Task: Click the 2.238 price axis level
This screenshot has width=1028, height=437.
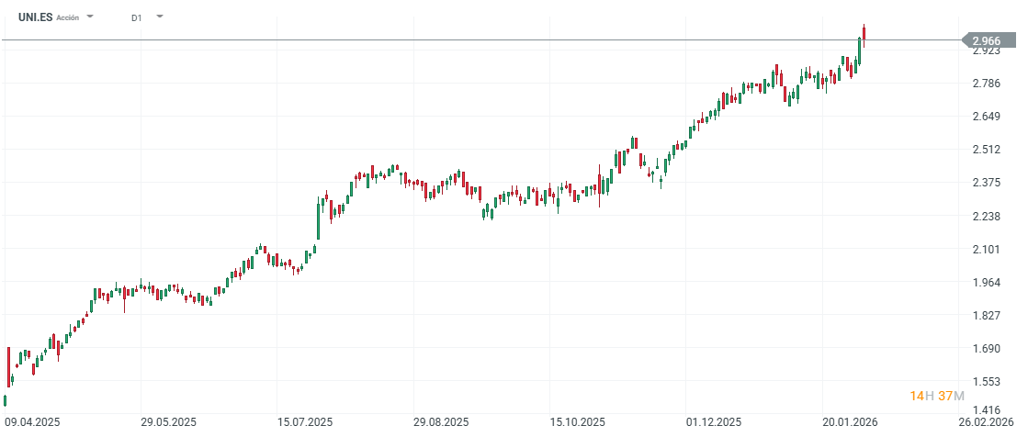Action: pos(987,217)
